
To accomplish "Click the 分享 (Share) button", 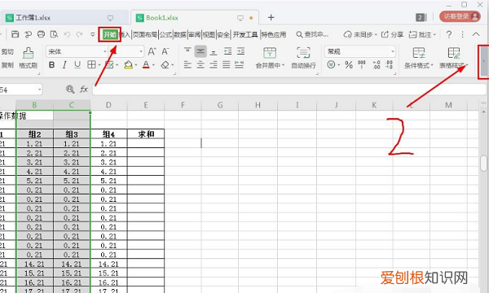I will pos(392,34).
